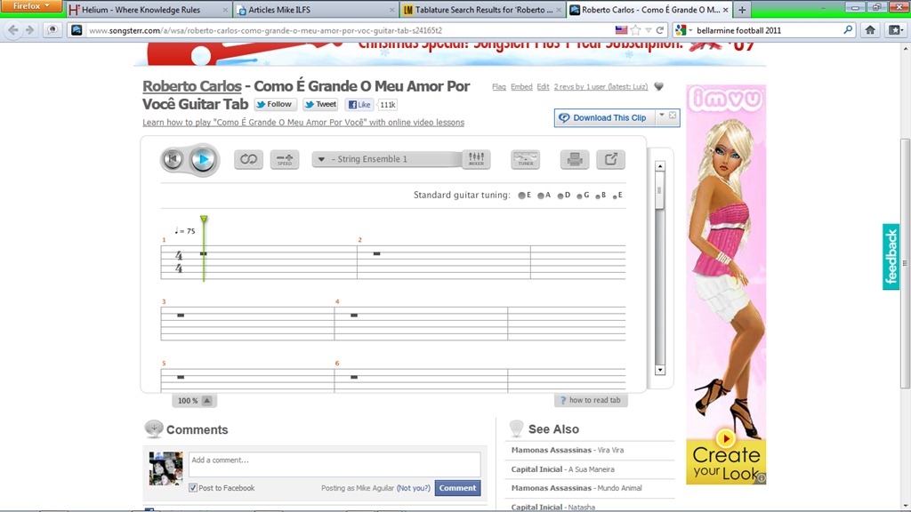Screen dimensions: 911x512
Task: Click the Add a comment field
Action: click(x=335, y=464)
